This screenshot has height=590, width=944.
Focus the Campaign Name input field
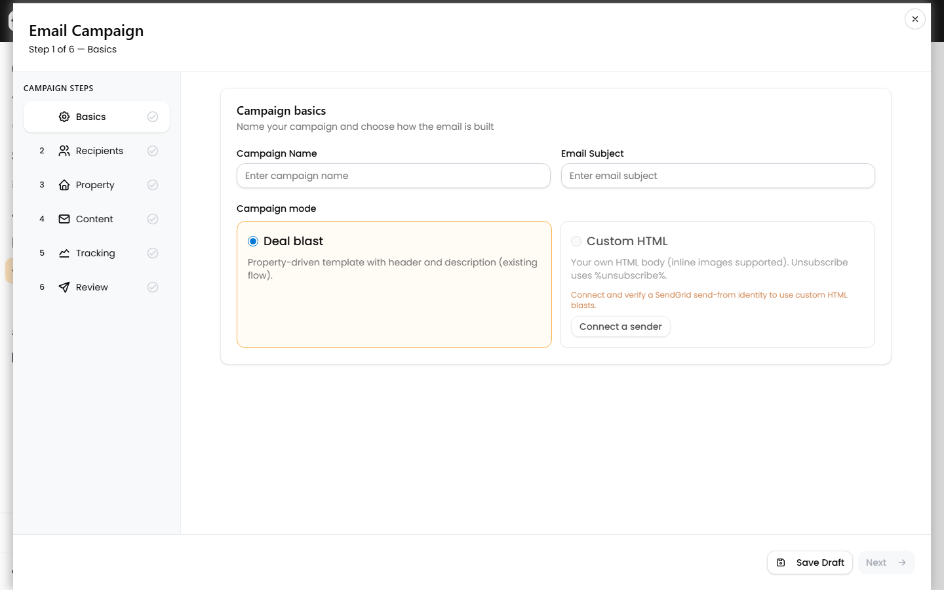pos(393,176)
